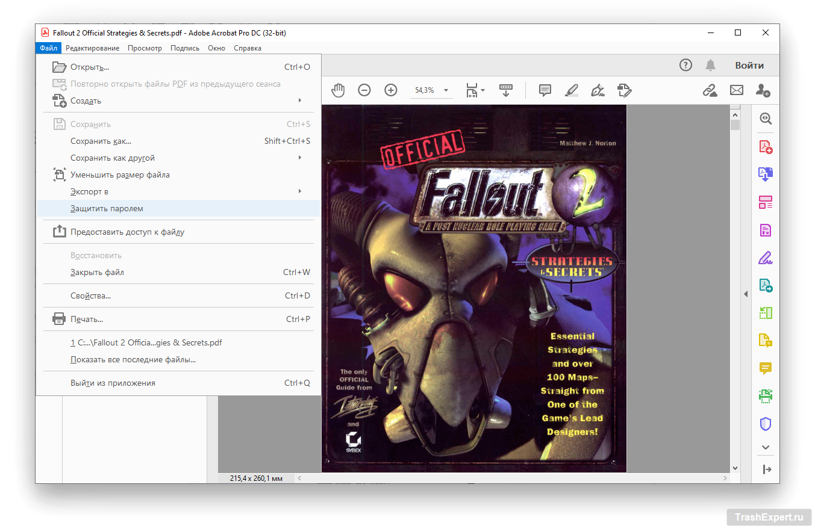Image resolution: width=815 pixels, height=529 pixels.
Task: Select Защитить паролем menu entry
Action: tap(179, 208)
